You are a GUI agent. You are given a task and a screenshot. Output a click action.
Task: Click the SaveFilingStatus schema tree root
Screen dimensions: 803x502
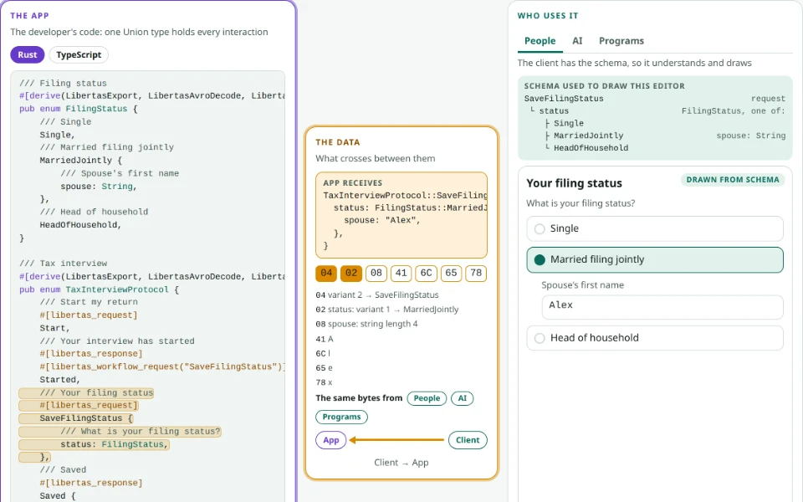(564, 99)
